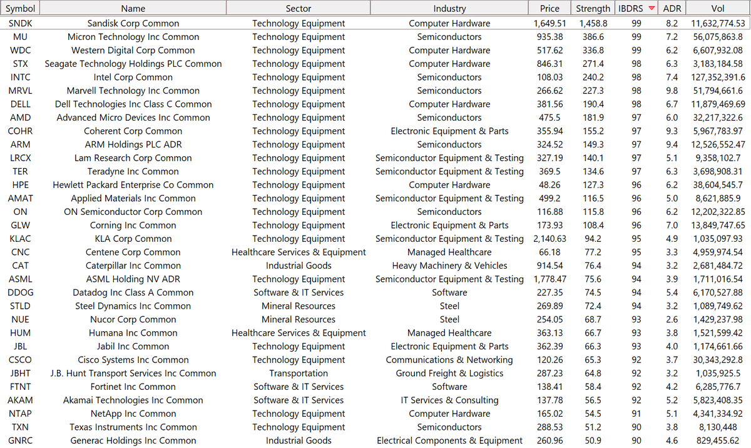Click the ADR value 9.4 for ARM

tap(672, 144)
